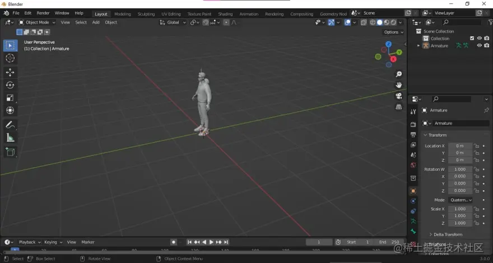Click the Scale X value field
Image resolution: width=493 pixels, height=263 pixels.
click(460, 209)
